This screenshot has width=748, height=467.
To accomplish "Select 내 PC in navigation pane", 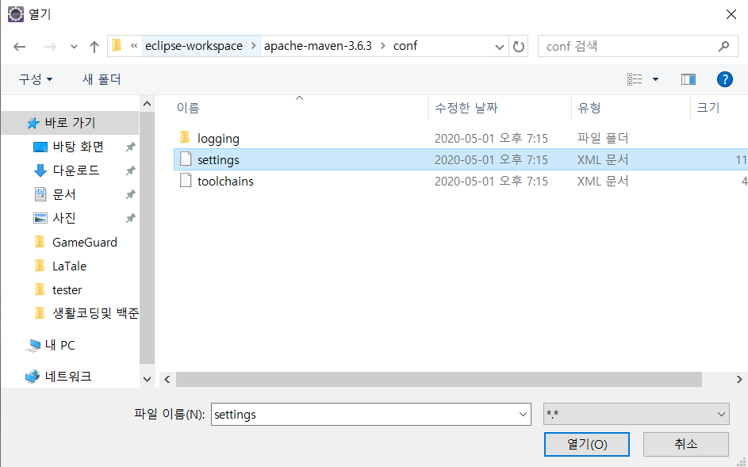I will pos(59,346).
